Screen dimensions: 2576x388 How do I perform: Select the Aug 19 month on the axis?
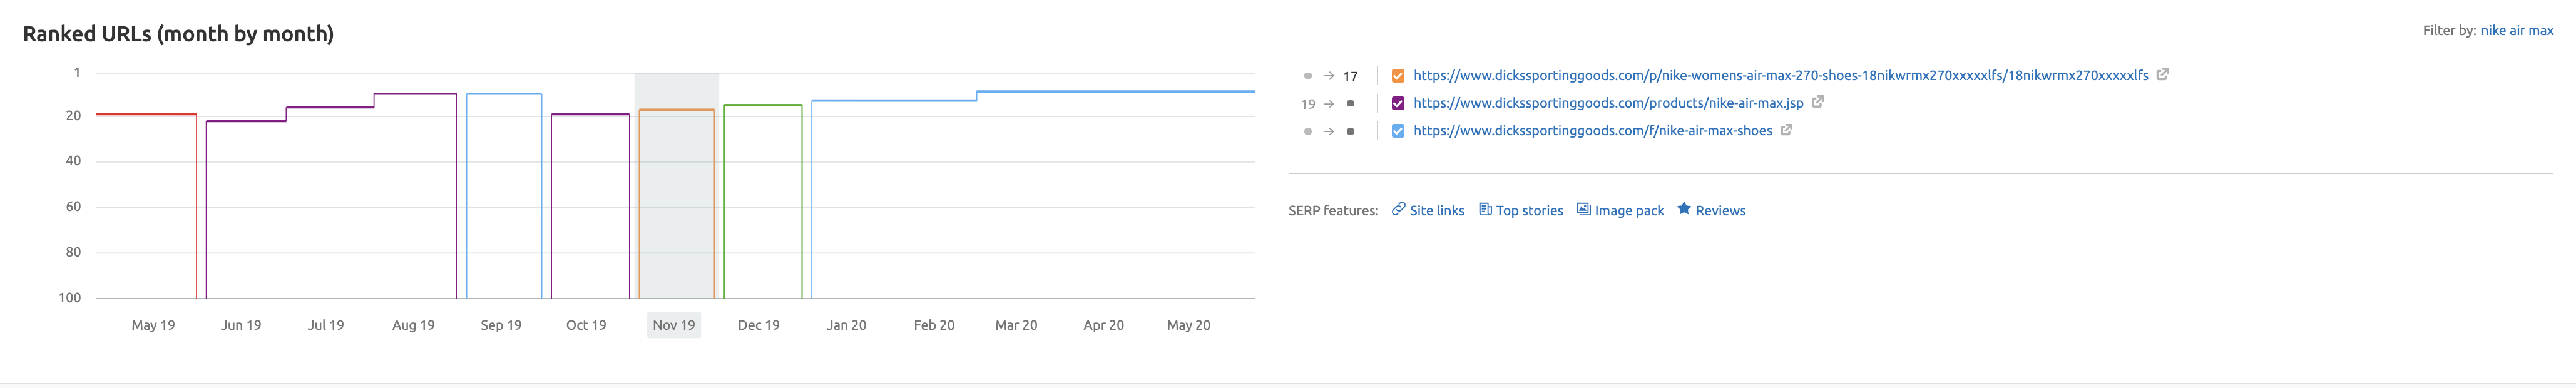413,325
